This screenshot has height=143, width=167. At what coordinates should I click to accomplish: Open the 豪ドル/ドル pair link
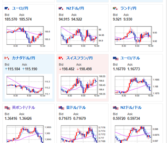(x=76, y=107)
